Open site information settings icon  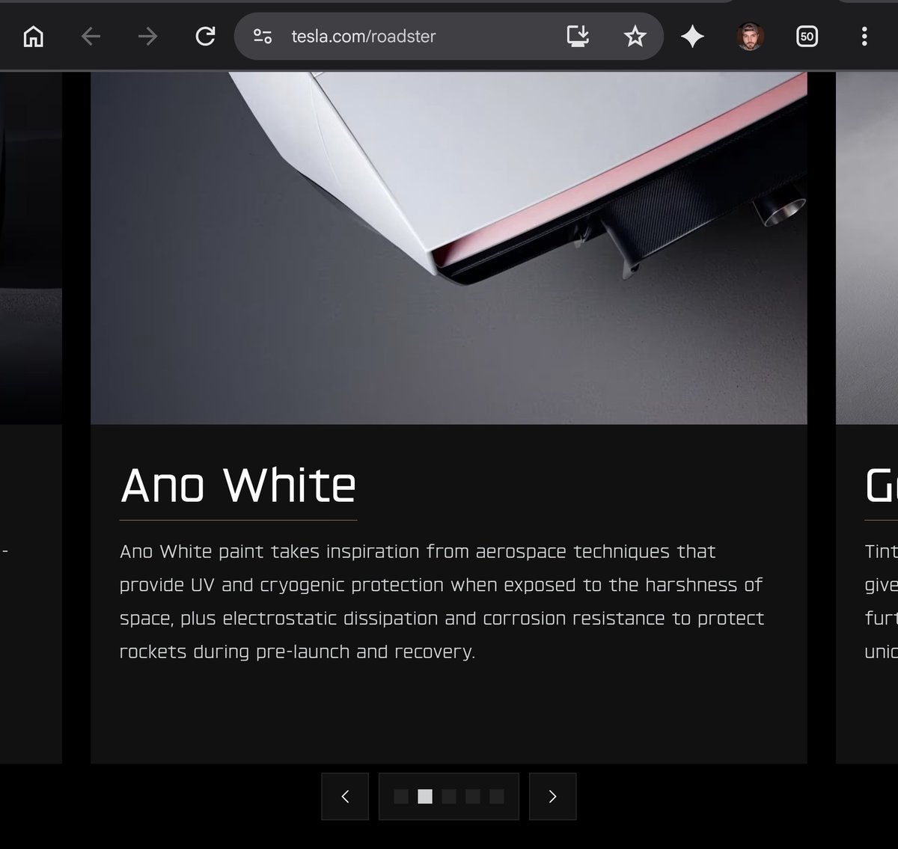click(263, 36)
